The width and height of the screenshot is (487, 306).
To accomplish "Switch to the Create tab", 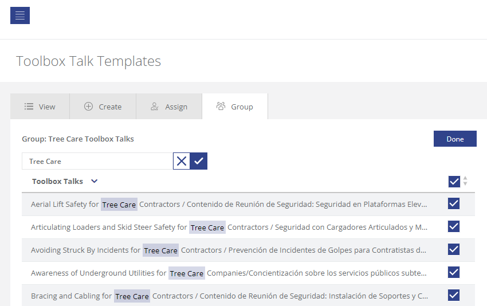I will coord(103,107).
